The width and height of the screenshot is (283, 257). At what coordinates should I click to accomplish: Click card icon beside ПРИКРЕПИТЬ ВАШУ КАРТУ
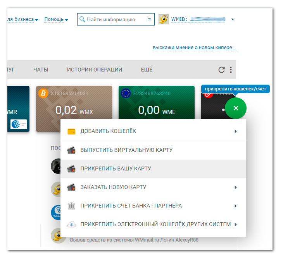(x=71, y=168)
